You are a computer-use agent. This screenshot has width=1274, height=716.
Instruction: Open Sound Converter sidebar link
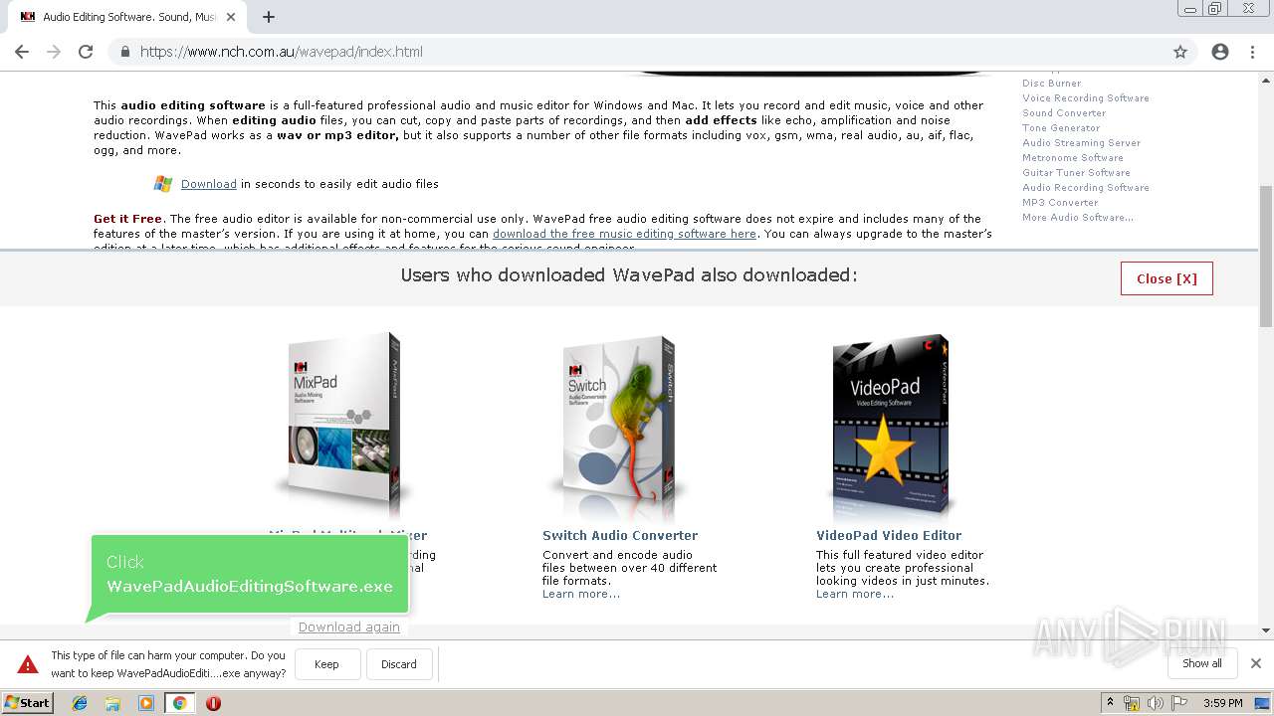click(1064, 113)
